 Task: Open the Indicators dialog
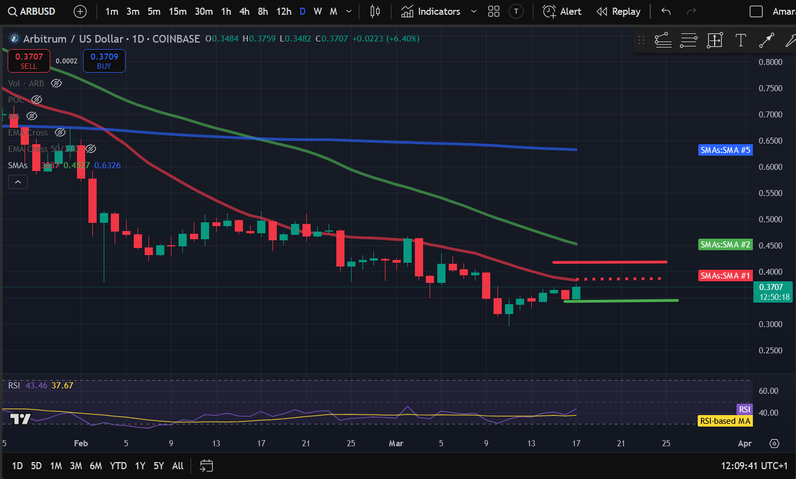[x=431, y=11]
